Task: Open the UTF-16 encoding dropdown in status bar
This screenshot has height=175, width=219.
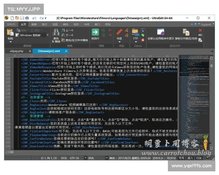Action: (x=86, y=158)
